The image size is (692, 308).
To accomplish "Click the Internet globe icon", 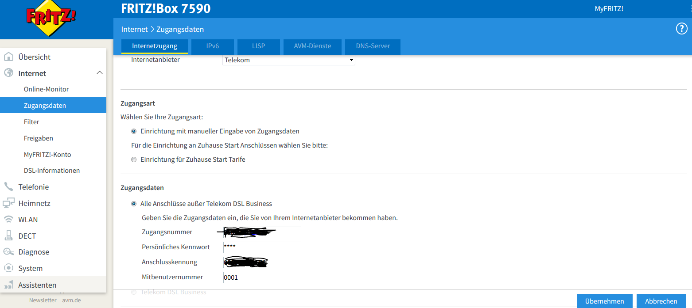I will coord(8,73).
